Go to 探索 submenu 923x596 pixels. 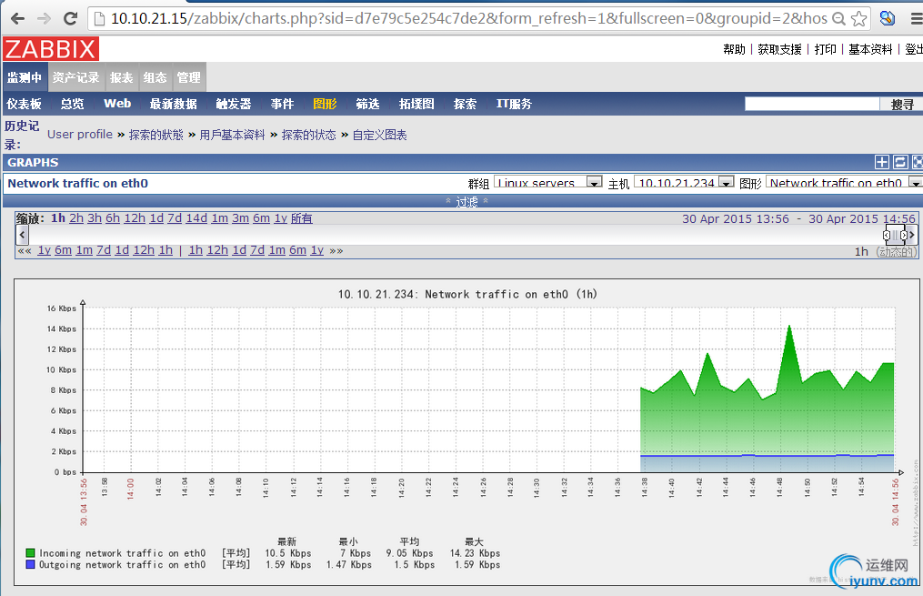(465, 105)
